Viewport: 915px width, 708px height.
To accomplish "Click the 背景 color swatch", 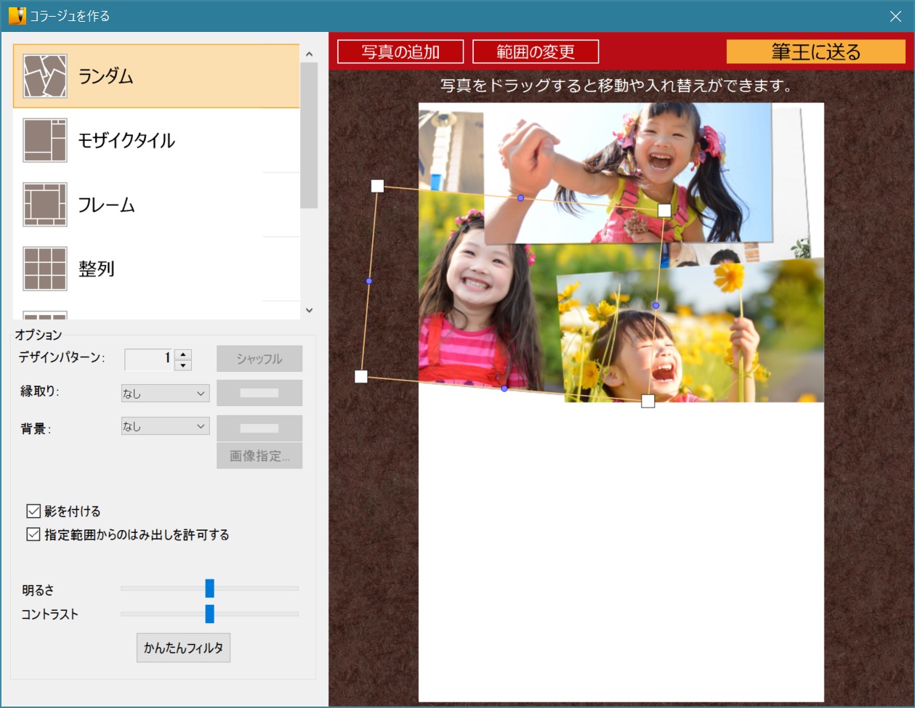I will (x=259, y=428).
